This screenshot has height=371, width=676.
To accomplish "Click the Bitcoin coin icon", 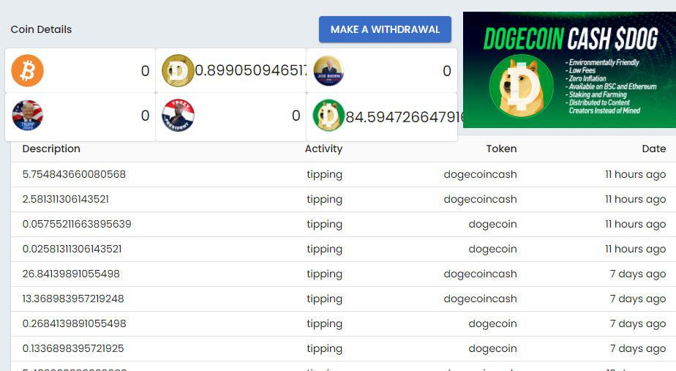I will point(27,71).
